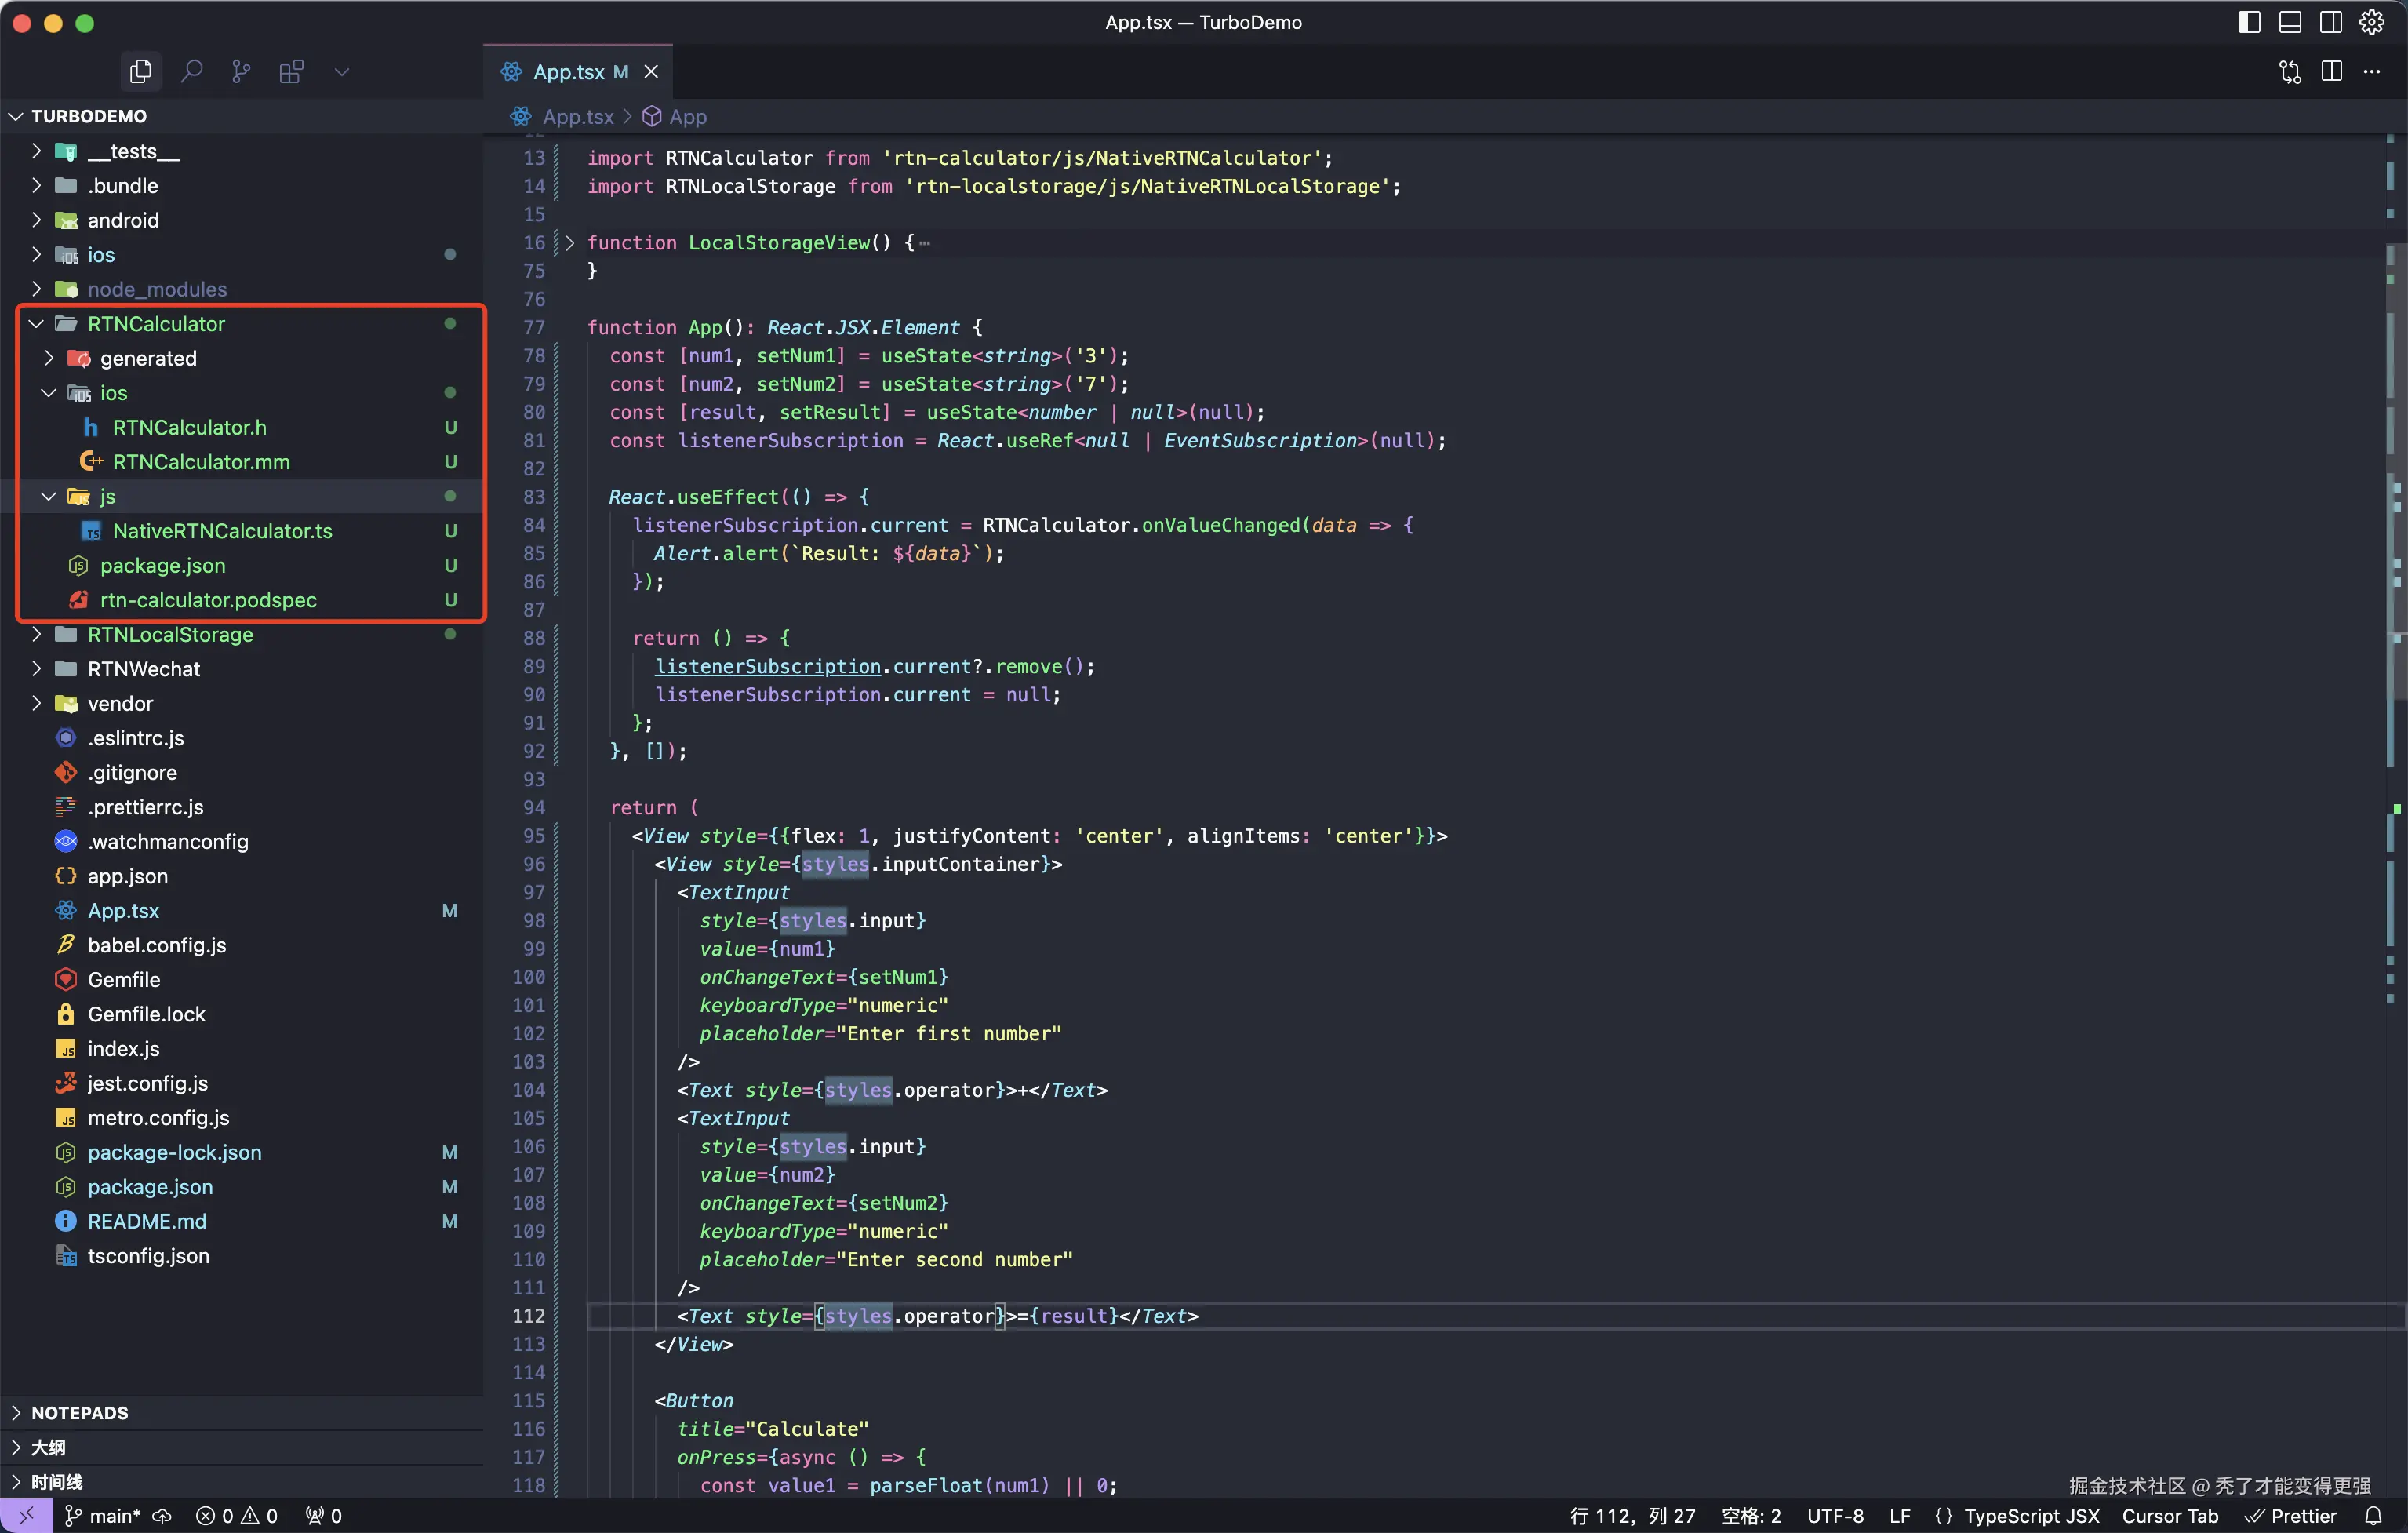Screen dimensions: 2408x1533
Task: Click the notifications bell in status bar
Action: click(2373, 1516)
